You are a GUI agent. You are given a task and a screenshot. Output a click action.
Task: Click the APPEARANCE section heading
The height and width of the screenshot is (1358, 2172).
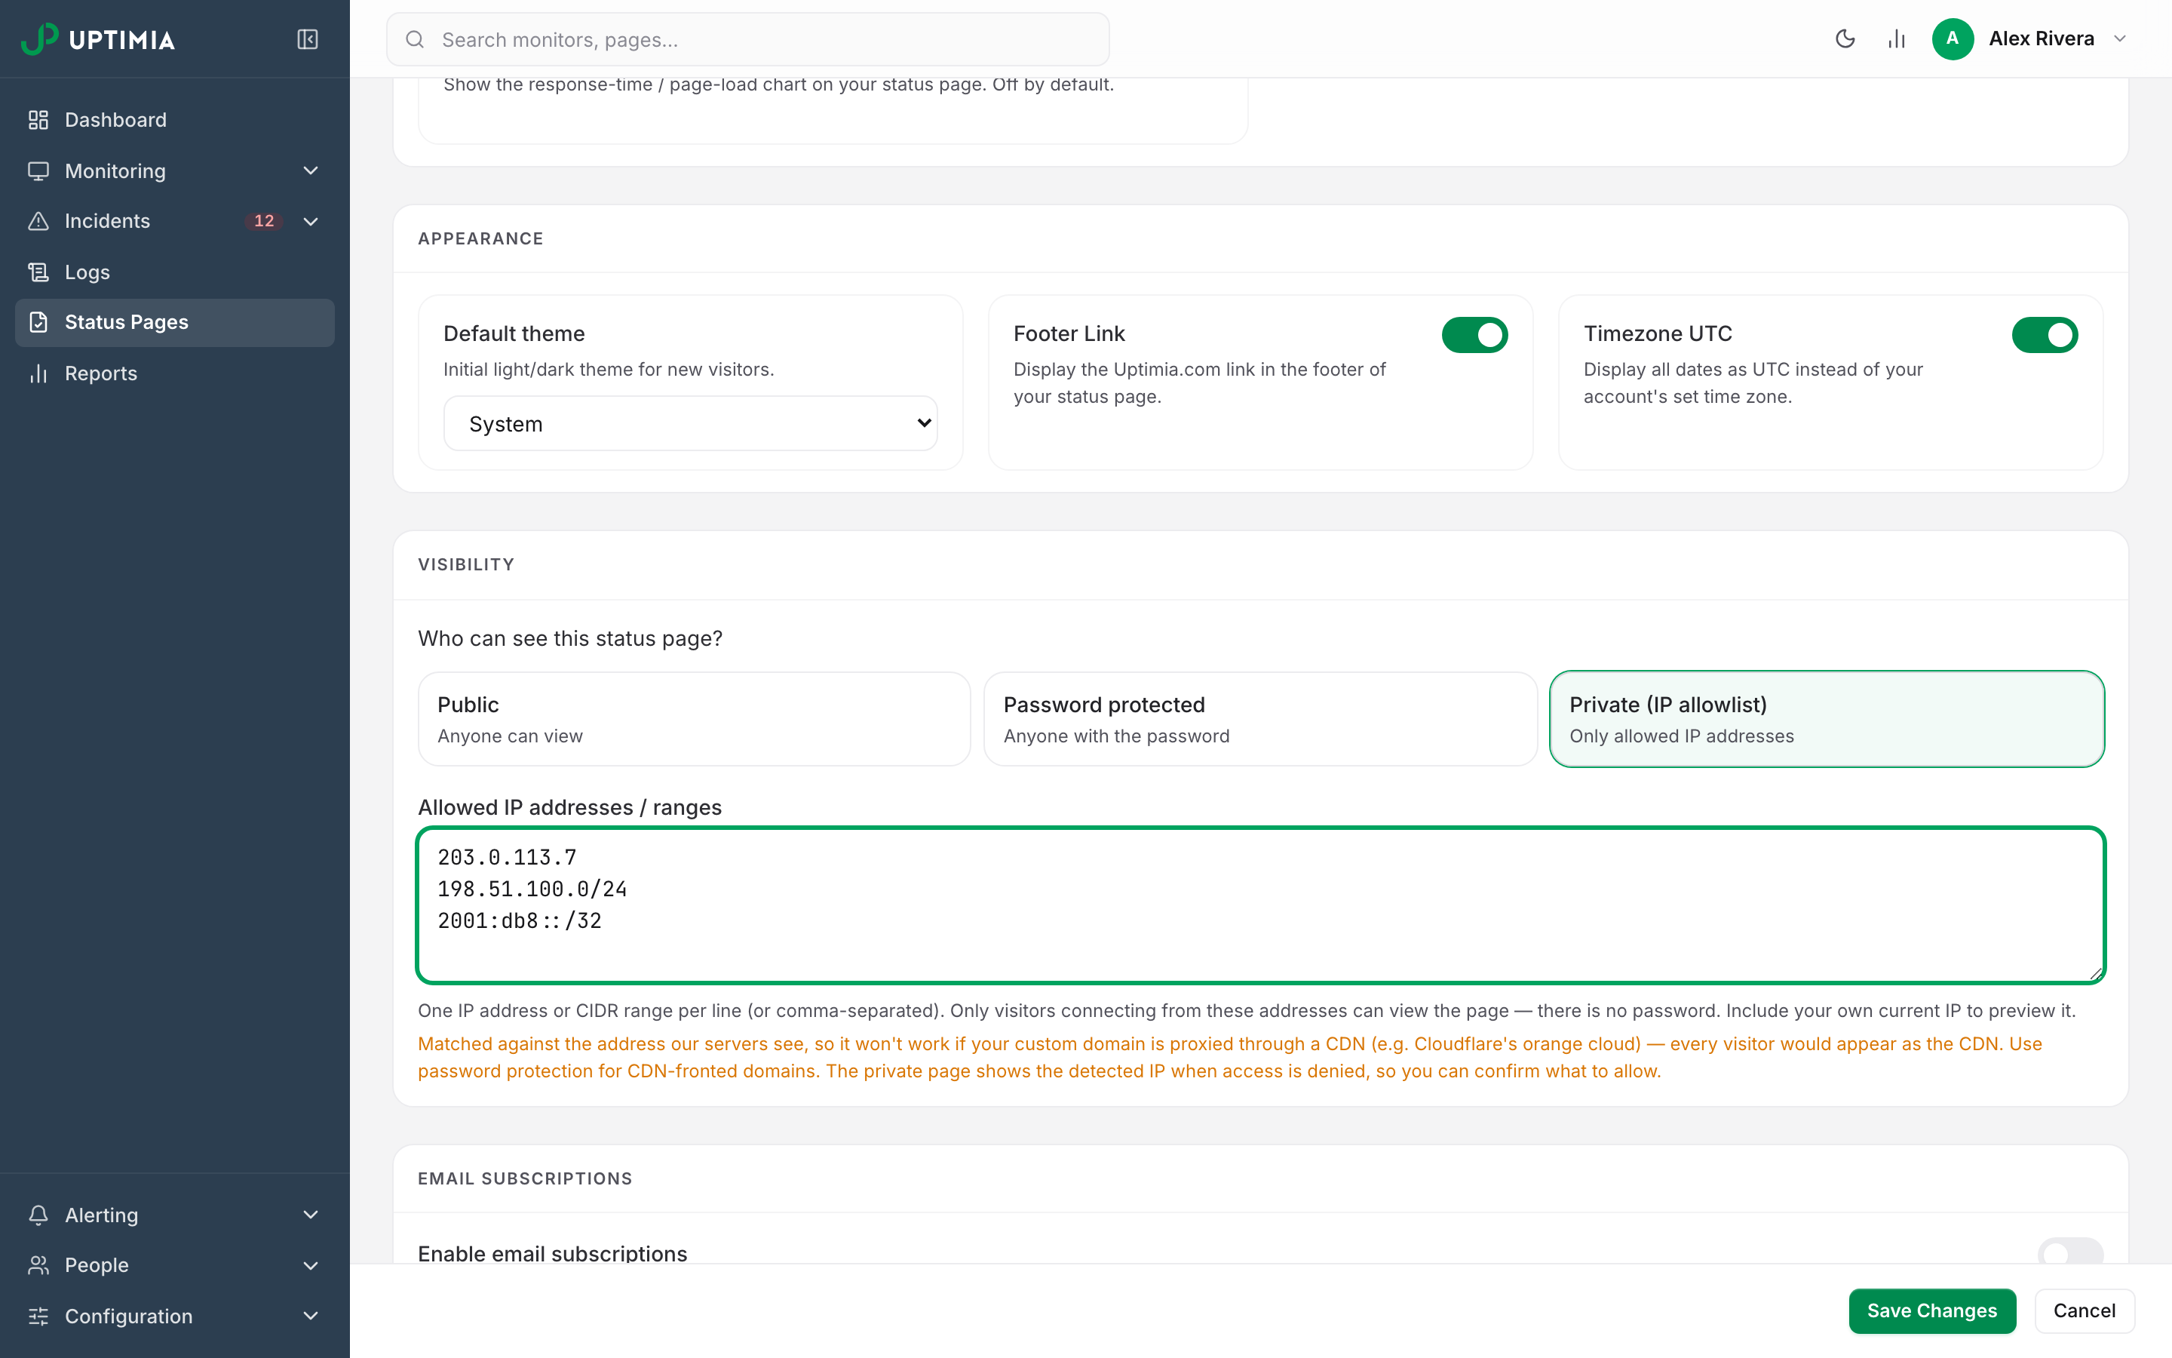[x=480, y=239]
